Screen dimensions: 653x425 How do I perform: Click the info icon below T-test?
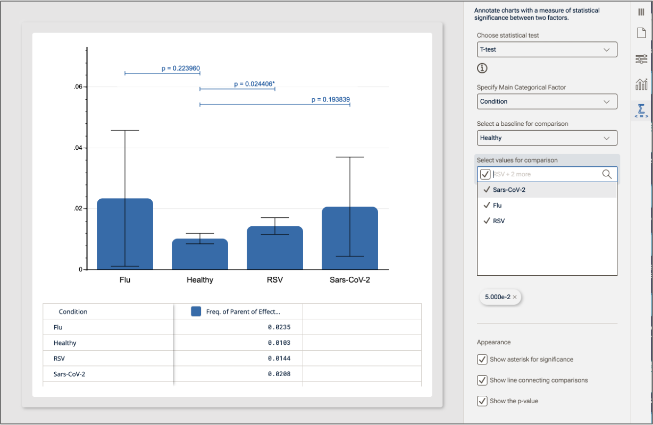pos(482,68)
